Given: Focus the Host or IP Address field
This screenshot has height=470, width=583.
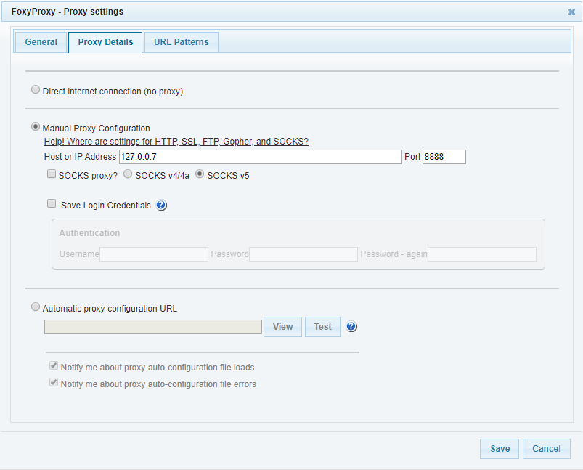Looking at the screenshot, I should 260,157.
